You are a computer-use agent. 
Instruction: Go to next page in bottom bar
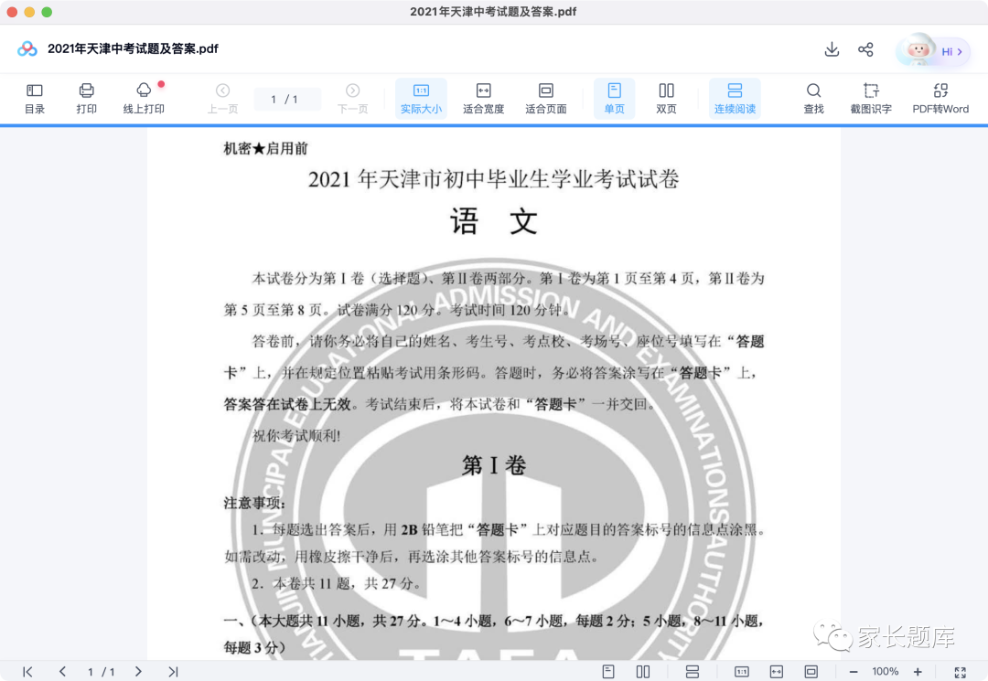point(138,672)
